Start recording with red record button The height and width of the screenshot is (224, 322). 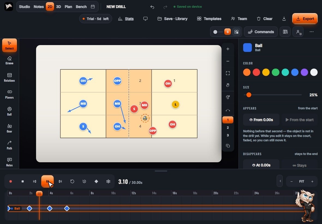pyautogui.click(x=11, y=181)
